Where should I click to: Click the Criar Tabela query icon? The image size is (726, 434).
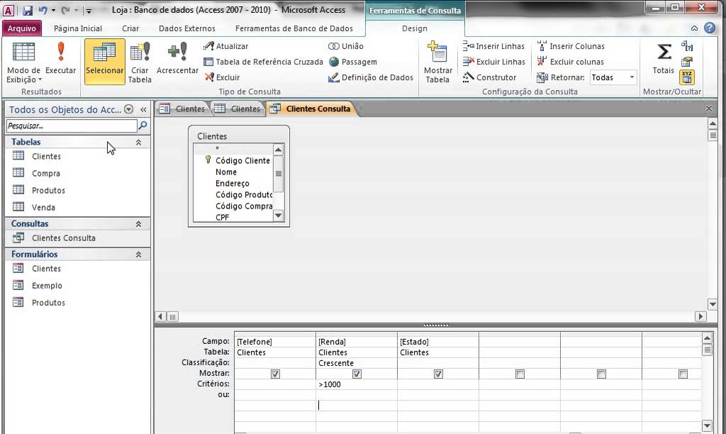[x=140, y=62]
